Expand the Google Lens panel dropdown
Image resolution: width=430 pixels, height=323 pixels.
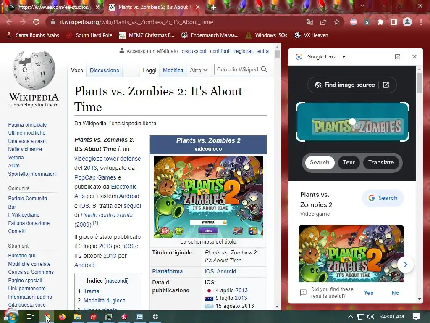[x=344, y=57]
